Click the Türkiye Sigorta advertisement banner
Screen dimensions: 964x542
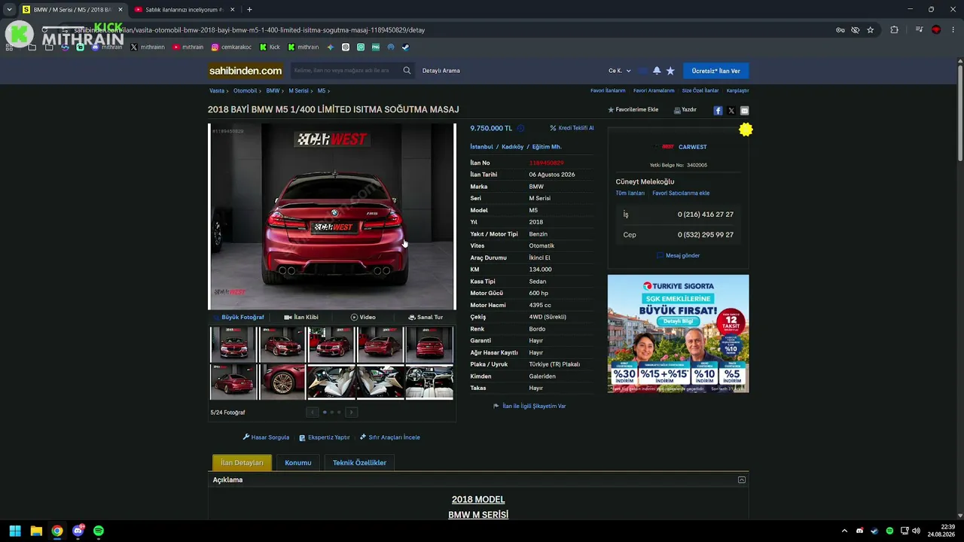point(679,333)
